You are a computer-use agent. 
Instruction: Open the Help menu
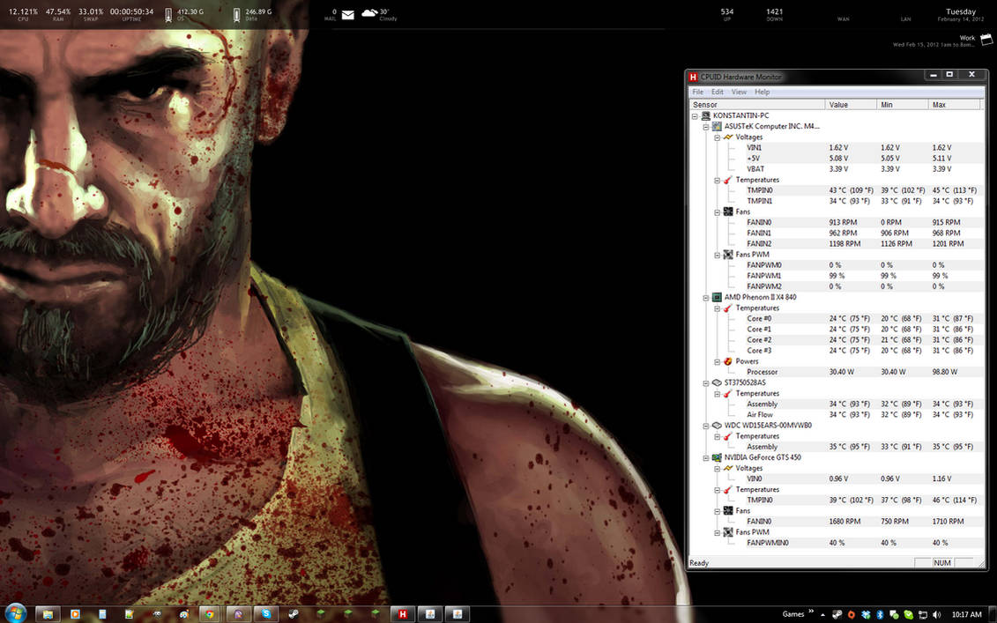(x=763, y=93)
